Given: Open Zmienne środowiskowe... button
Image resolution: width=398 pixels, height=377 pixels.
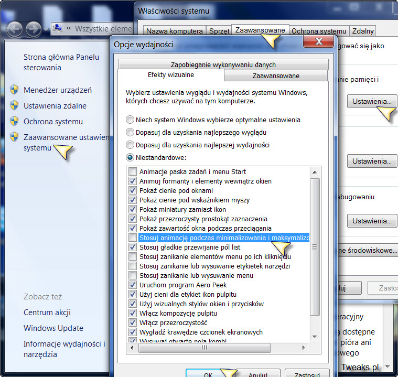Looking at the screenshot, I should [x=368, y=250].
